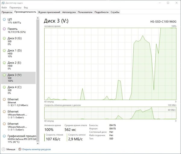This screenshot has width=181, height=154.
Task: Select the first Ethernet adapter entry
Action: point(18,102)
